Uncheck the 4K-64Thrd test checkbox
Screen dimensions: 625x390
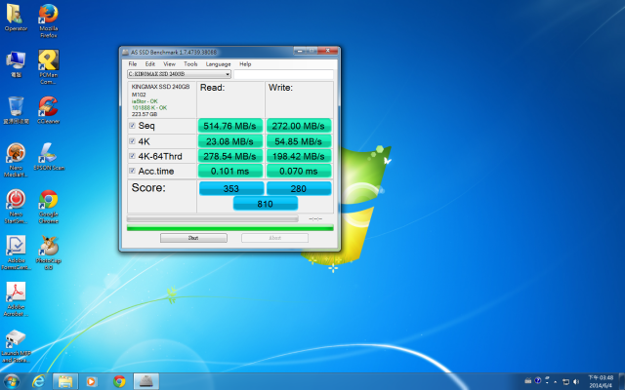click(132, 156)
